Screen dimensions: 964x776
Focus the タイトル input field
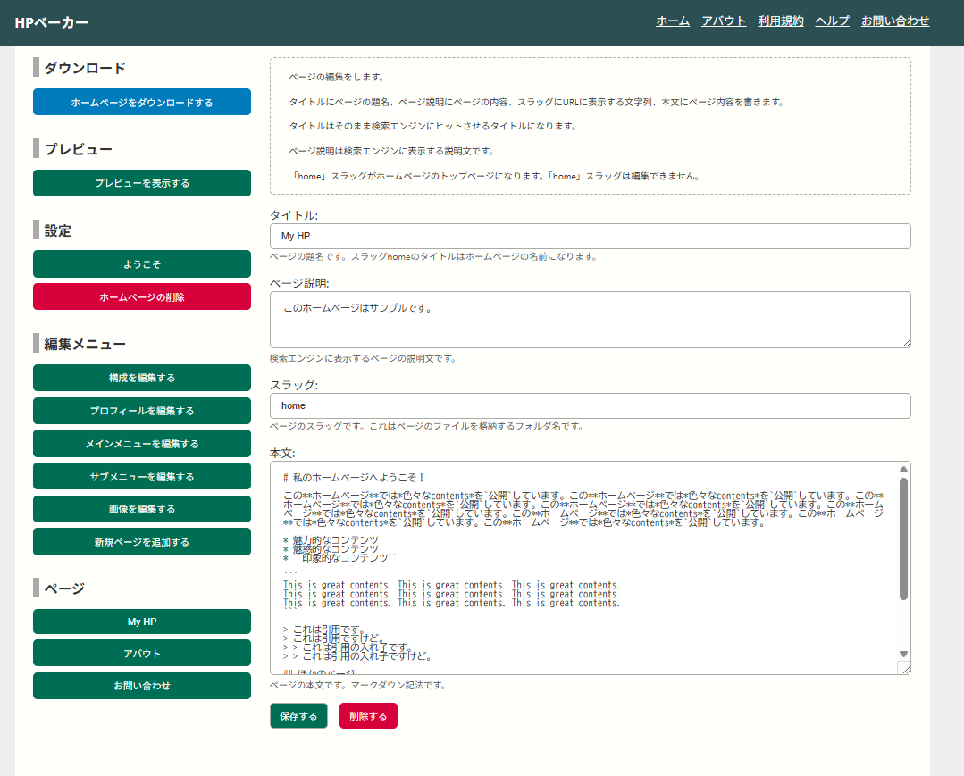591,236
